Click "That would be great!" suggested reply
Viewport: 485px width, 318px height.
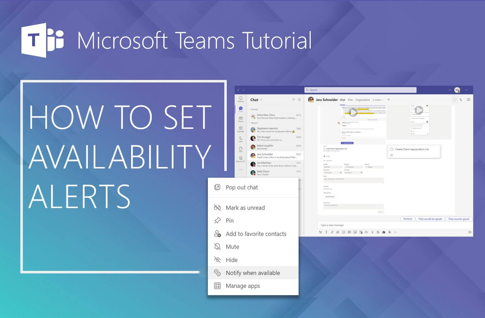click(430, 219)
